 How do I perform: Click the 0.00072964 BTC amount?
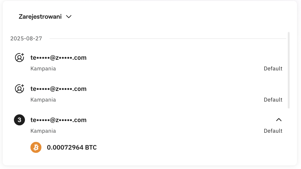click(x=72, y=148)
